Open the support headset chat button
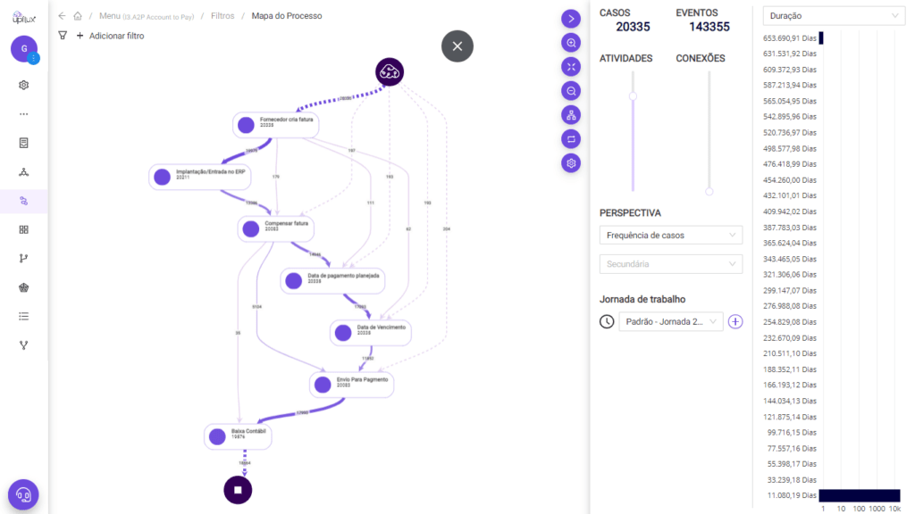Image resolution: width=915 pixels, height=514 pixels. [23, 494]
